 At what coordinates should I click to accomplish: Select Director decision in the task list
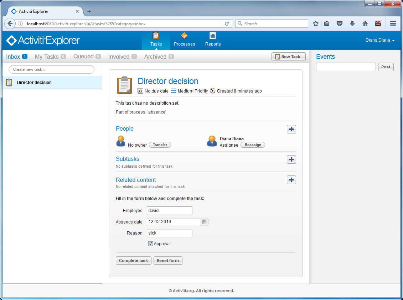(34, 83)
